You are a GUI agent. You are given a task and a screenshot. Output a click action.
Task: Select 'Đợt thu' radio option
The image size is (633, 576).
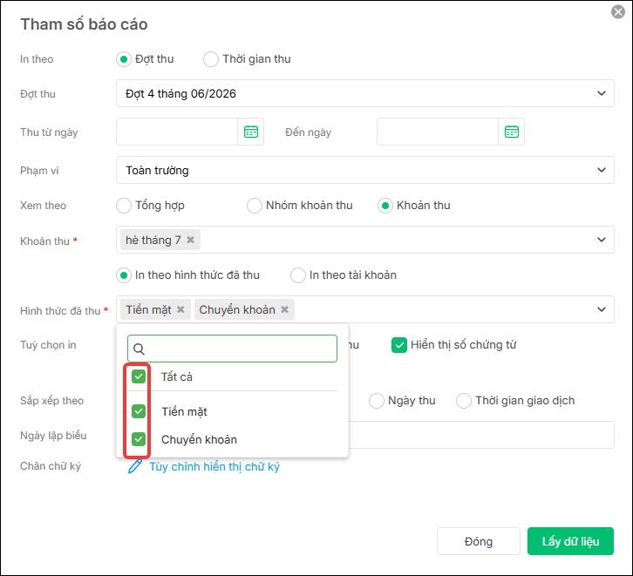pos(124,59)
